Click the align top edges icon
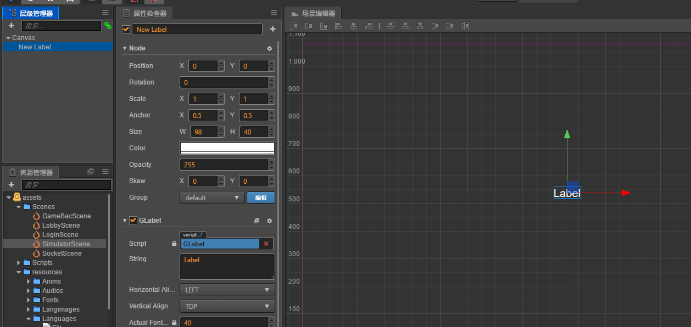Screen dimensions: 691x327 tap(294, 26)
